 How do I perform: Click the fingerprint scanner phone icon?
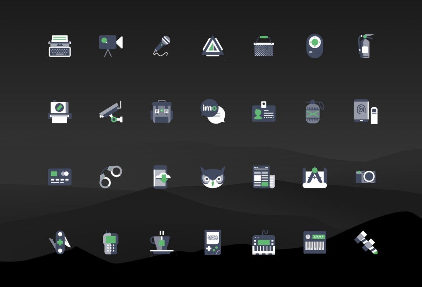pos(365,112)
